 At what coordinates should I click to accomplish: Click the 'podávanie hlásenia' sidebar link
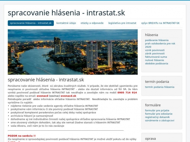click(x=157, y=40)
